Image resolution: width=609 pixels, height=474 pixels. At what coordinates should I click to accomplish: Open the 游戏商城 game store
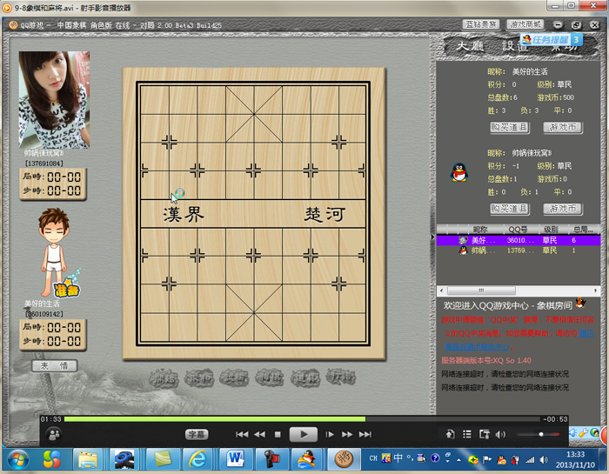point(525,25)
